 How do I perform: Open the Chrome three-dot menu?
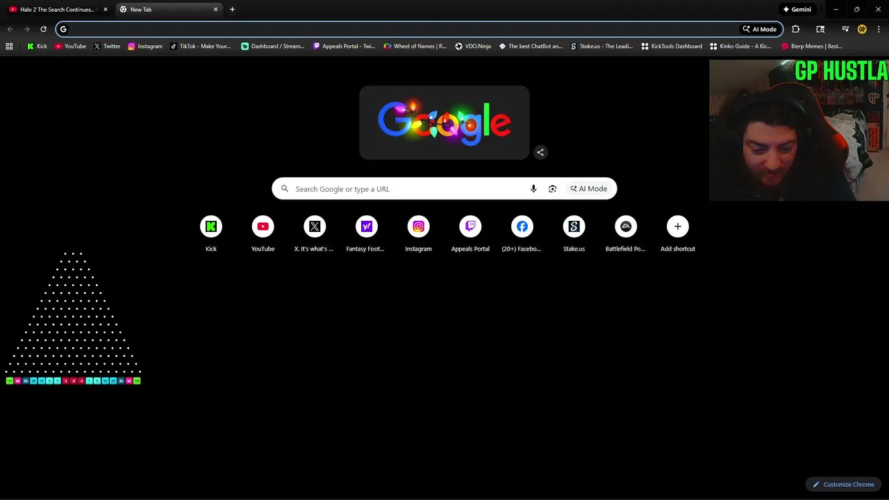pos(878,29)
